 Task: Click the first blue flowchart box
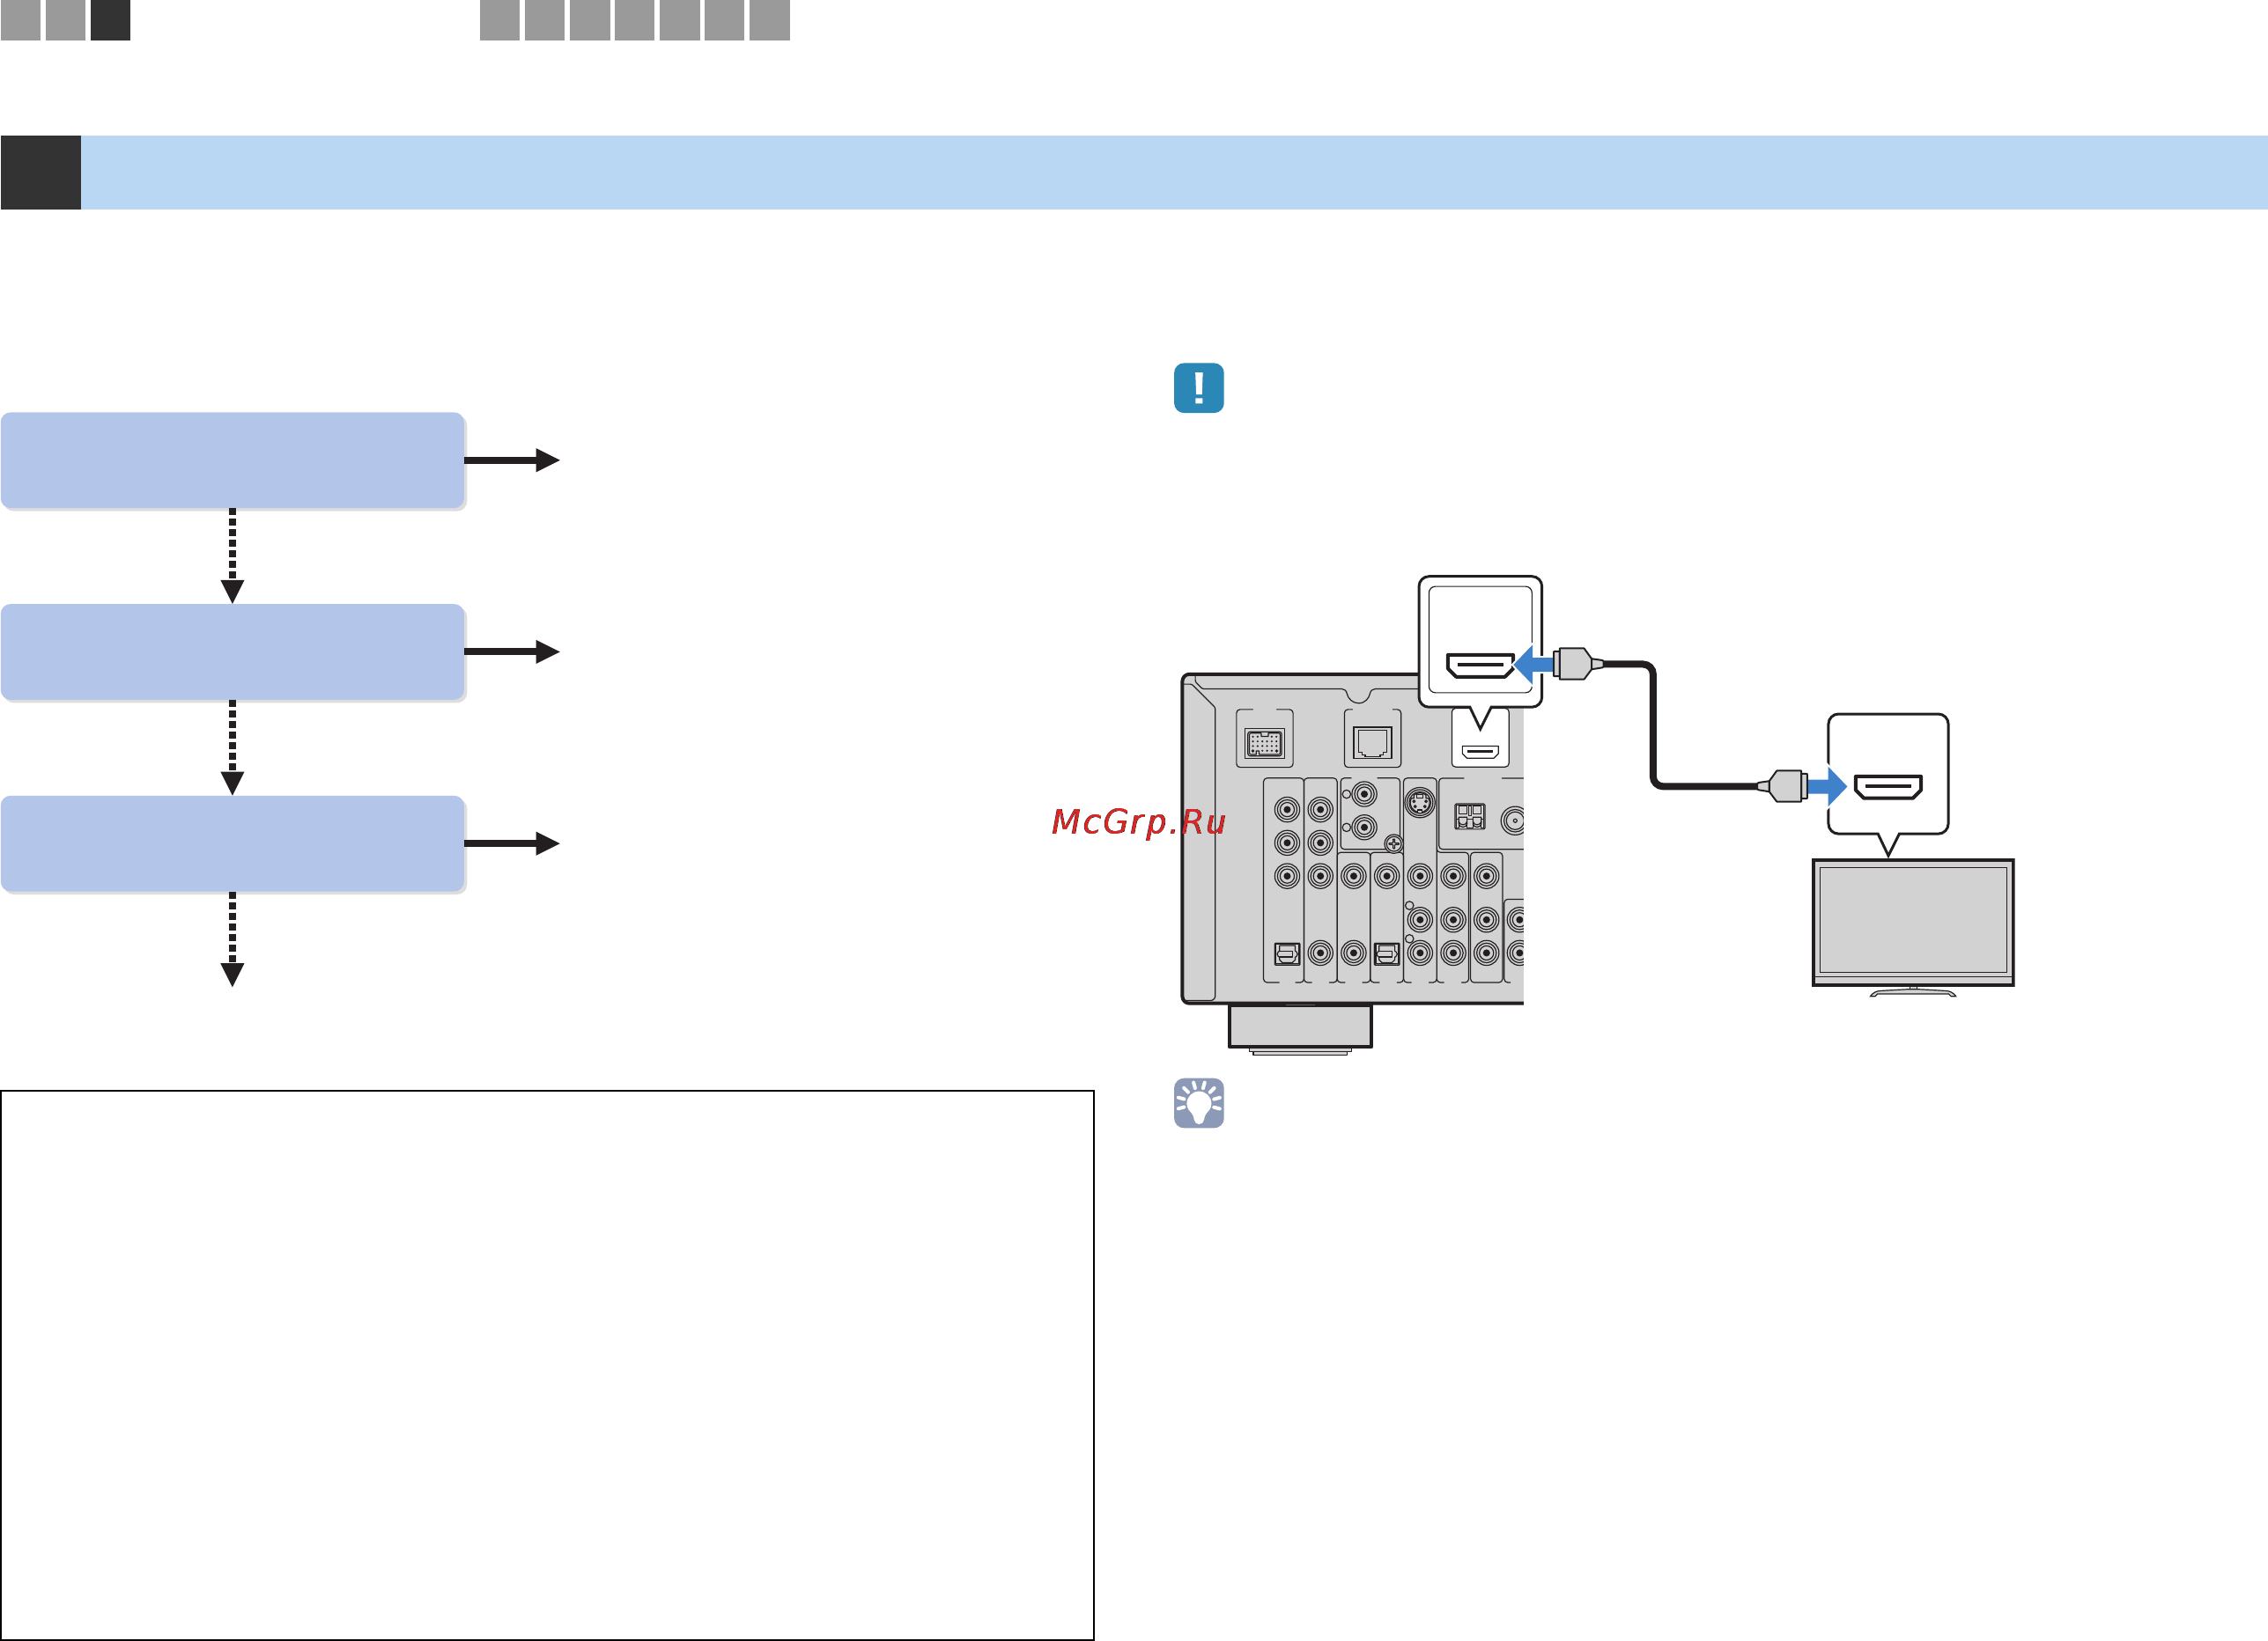click(x=232, y=460)
